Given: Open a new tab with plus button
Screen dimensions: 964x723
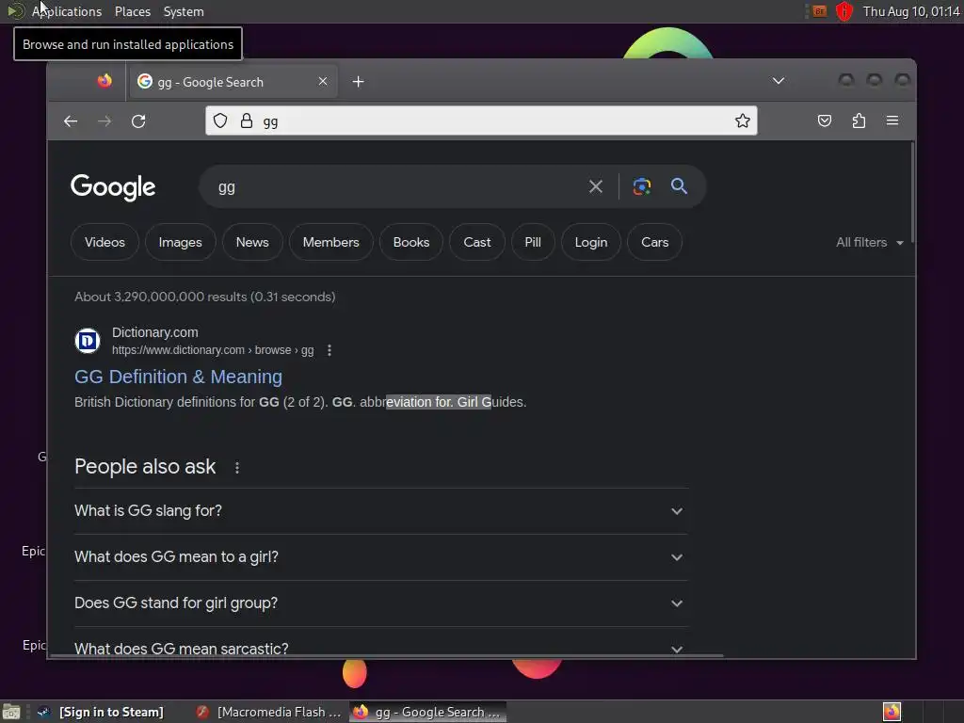Looking at the screenshot, I should coord(359,82).
